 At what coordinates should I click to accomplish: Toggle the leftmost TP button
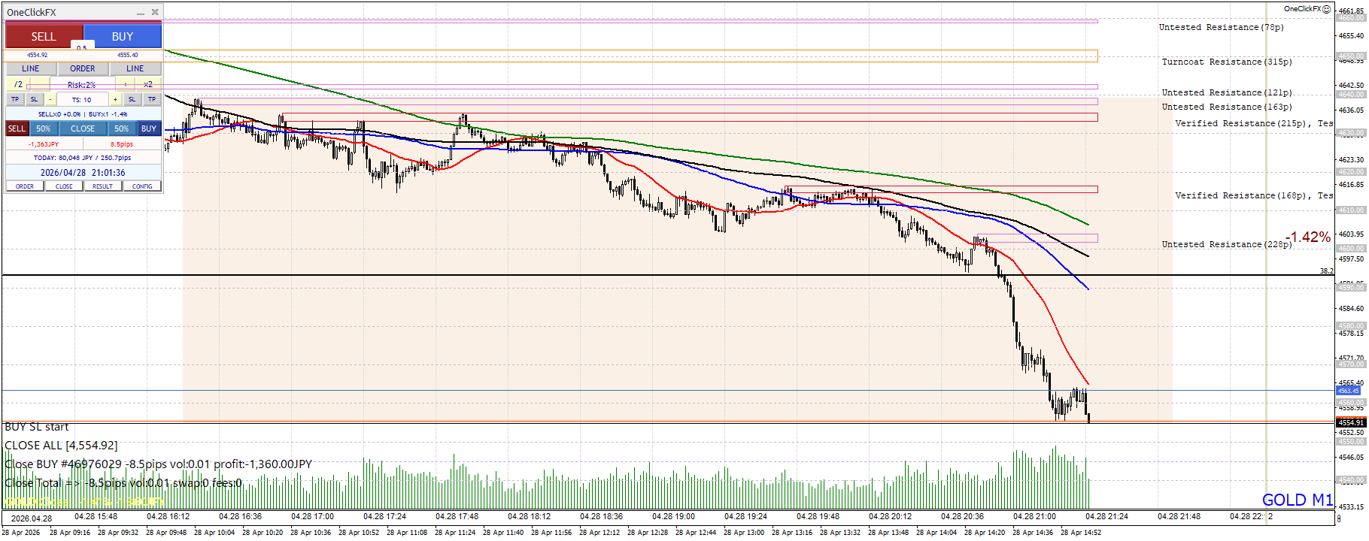tap(15, 99)
